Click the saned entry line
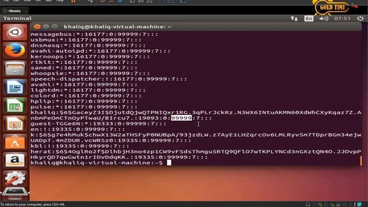 (84, 68)
